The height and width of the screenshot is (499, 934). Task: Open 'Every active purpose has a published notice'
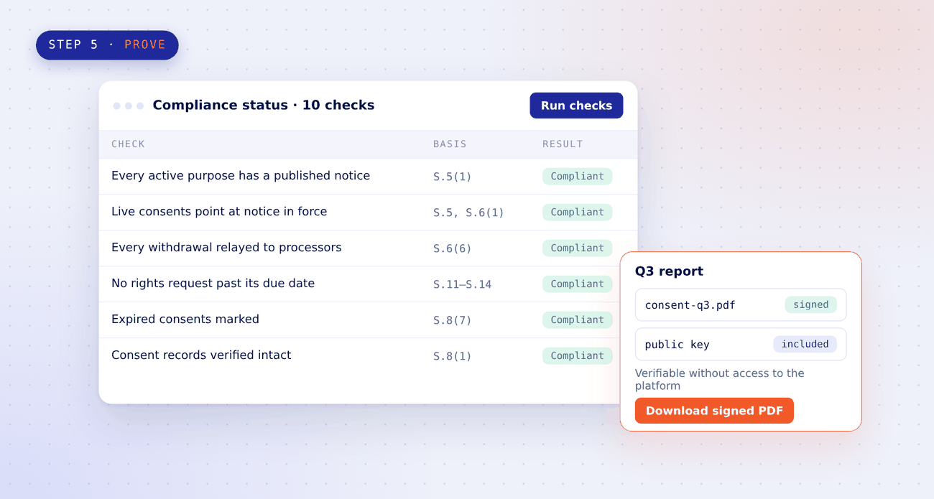tap(241, 176)
